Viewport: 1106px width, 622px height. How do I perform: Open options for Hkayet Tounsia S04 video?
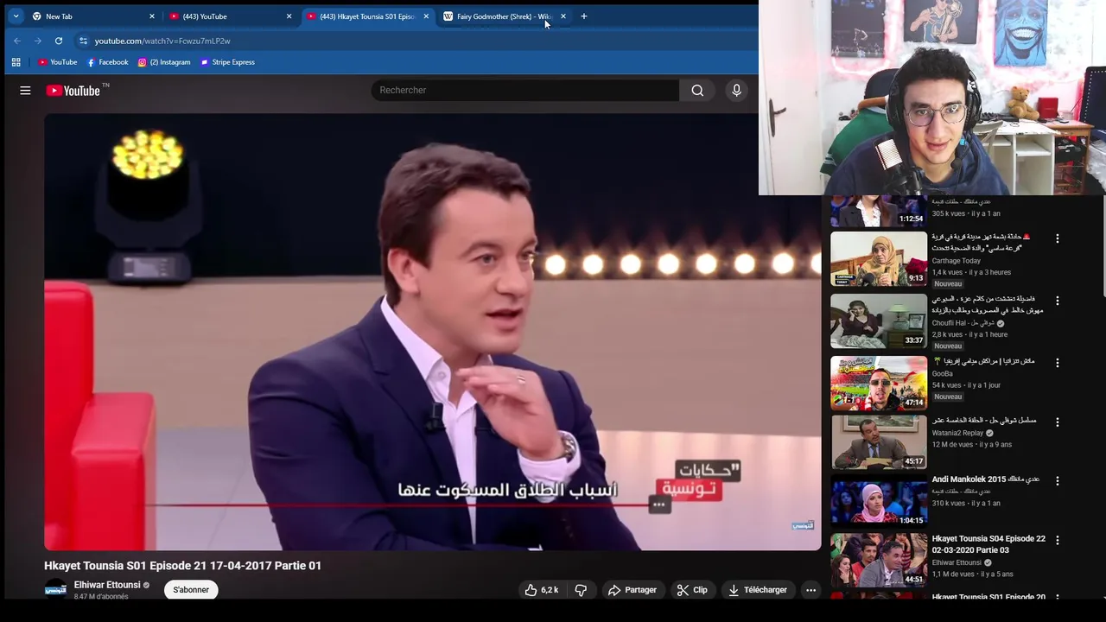tap(1057, 541)
